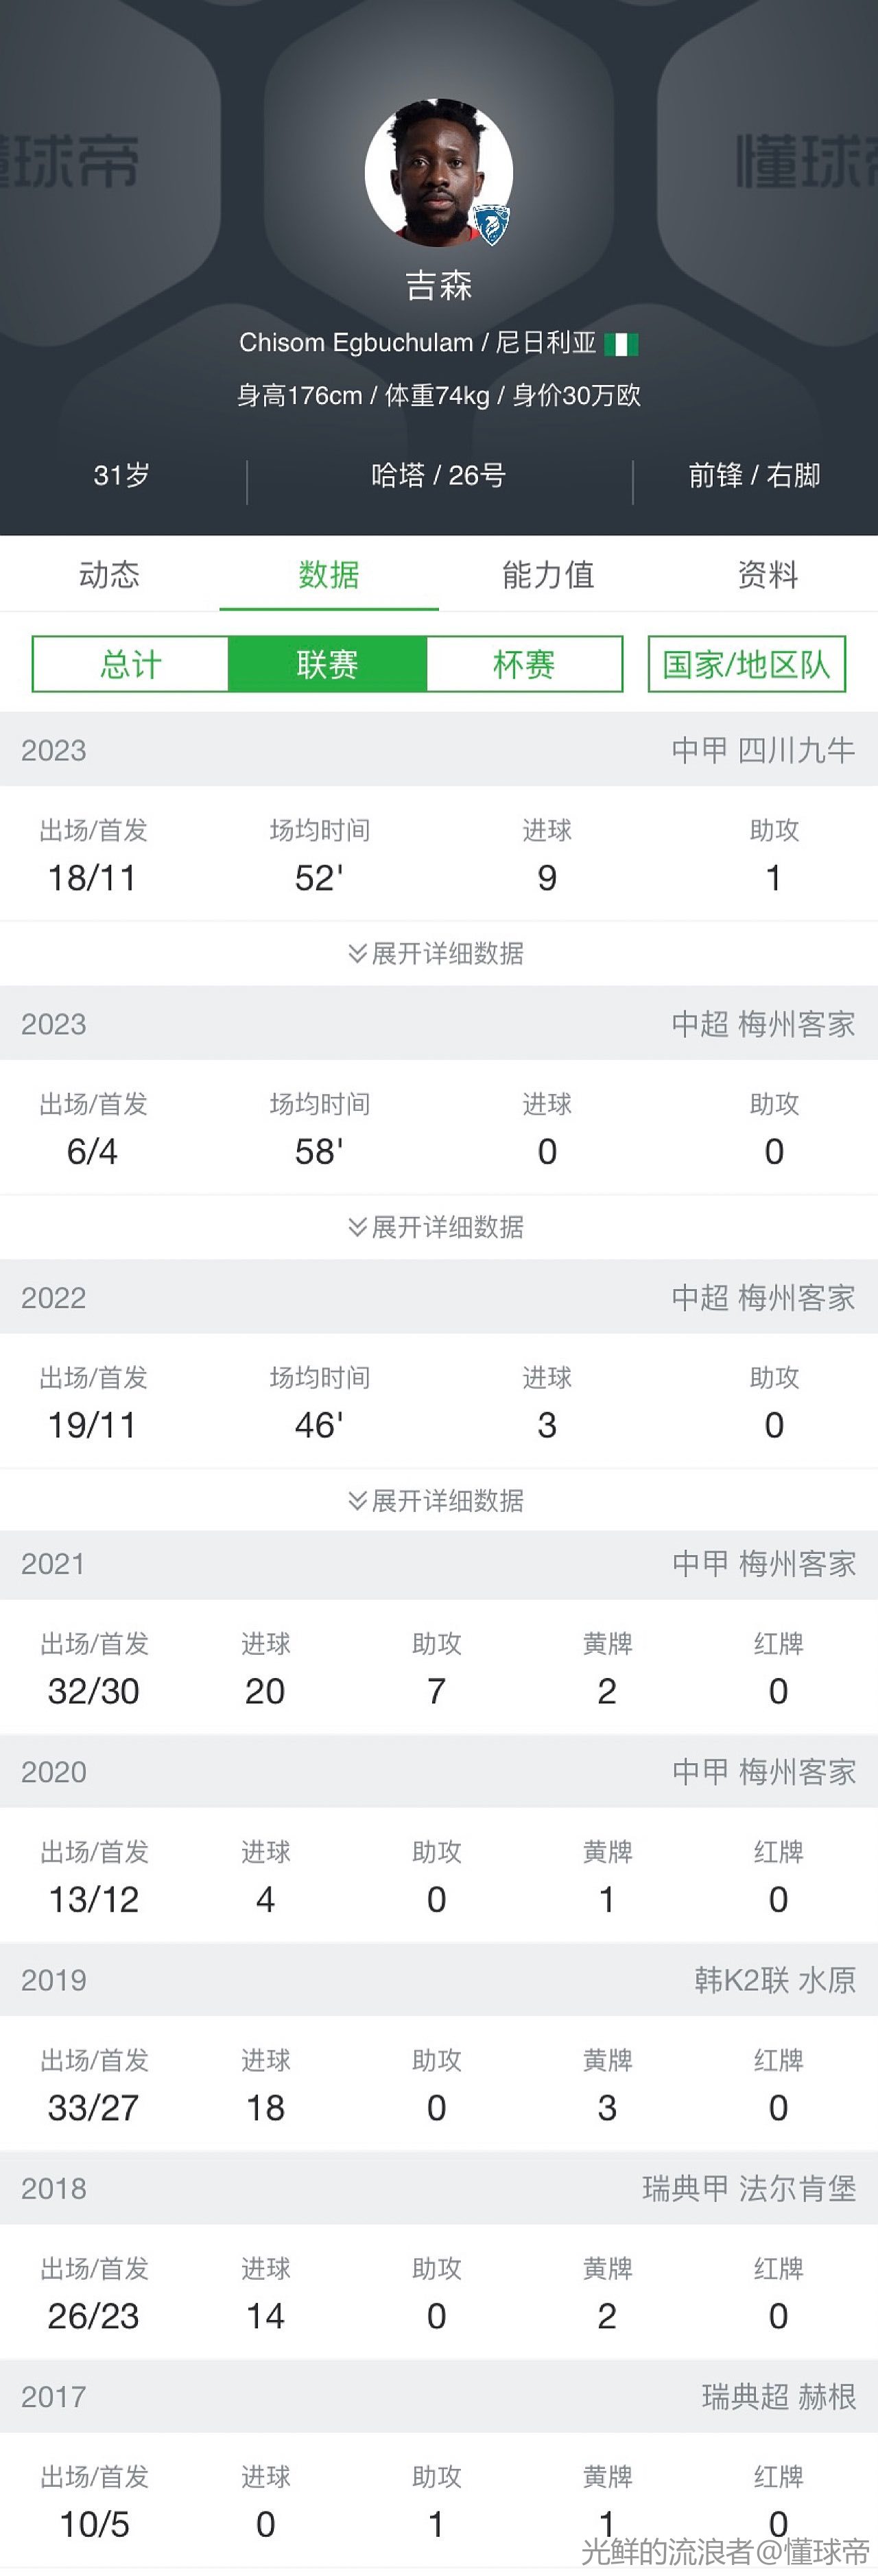Select the 杯赛 filter
The height and width of the screenshot is (2576, 878).
[524, 664]
